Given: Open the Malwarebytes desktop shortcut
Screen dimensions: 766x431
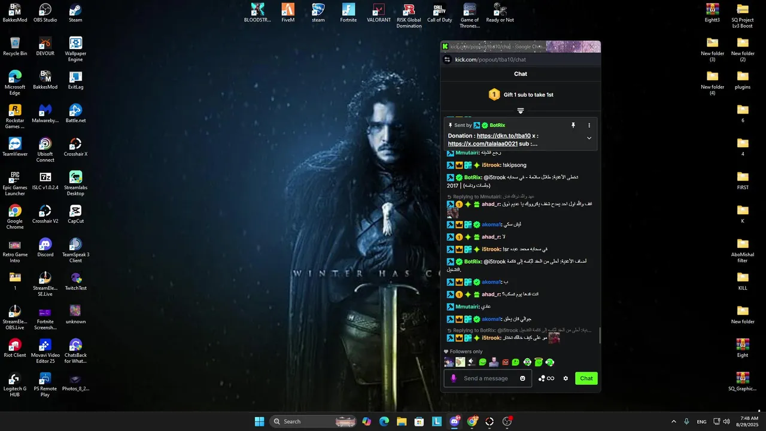Looking at the screenshot, I should [45, 114].
